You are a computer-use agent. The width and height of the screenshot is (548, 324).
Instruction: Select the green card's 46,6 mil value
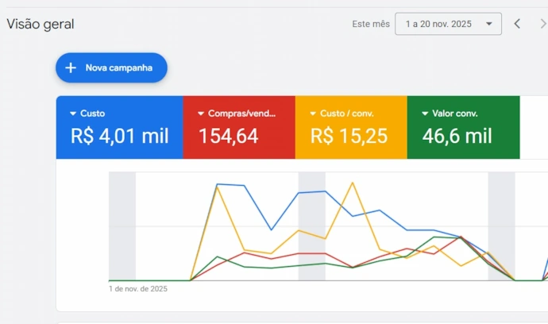pyautogui.click(x=457, y=137)
